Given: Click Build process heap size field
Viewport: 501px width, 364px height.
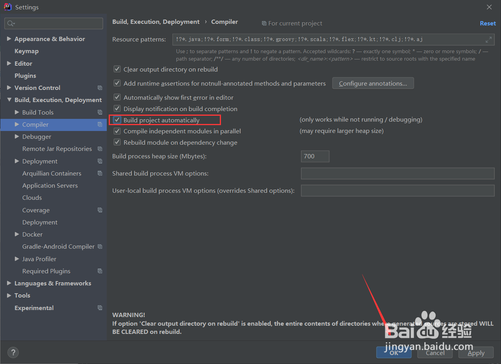Looking at the screenshot, I should click(315, 156).
